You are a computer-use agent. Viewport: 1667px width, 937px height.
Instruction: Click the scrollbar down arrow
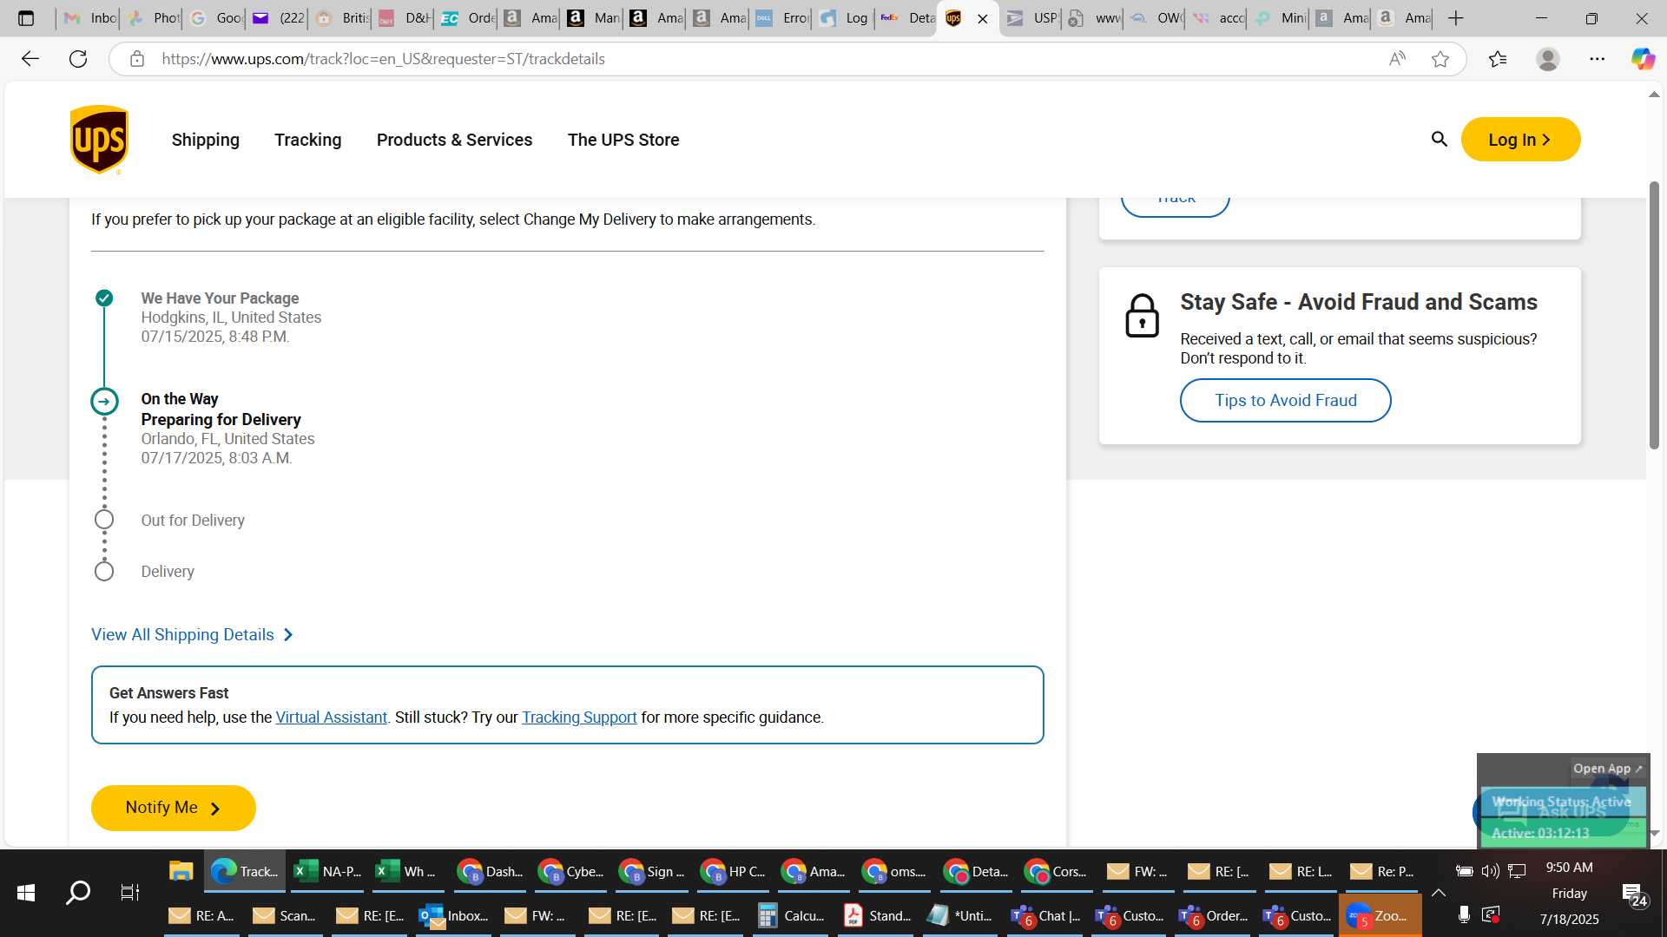click(x=1655, y=833)
